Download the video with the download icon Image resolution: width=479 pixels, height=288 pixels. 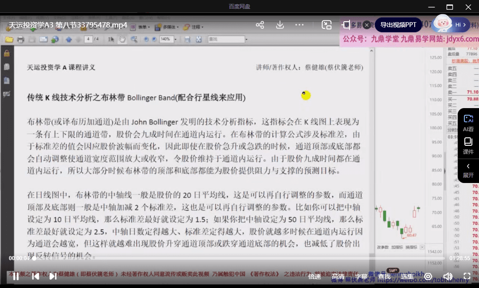(x=280, y=25)
